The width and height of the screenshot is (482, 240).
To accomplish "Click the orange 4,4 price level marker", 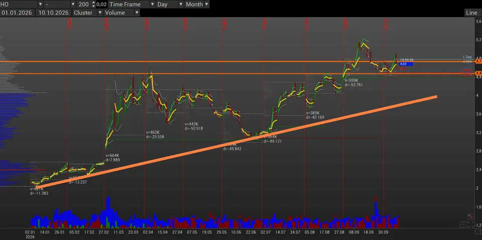I will click(x=478, y=73).
